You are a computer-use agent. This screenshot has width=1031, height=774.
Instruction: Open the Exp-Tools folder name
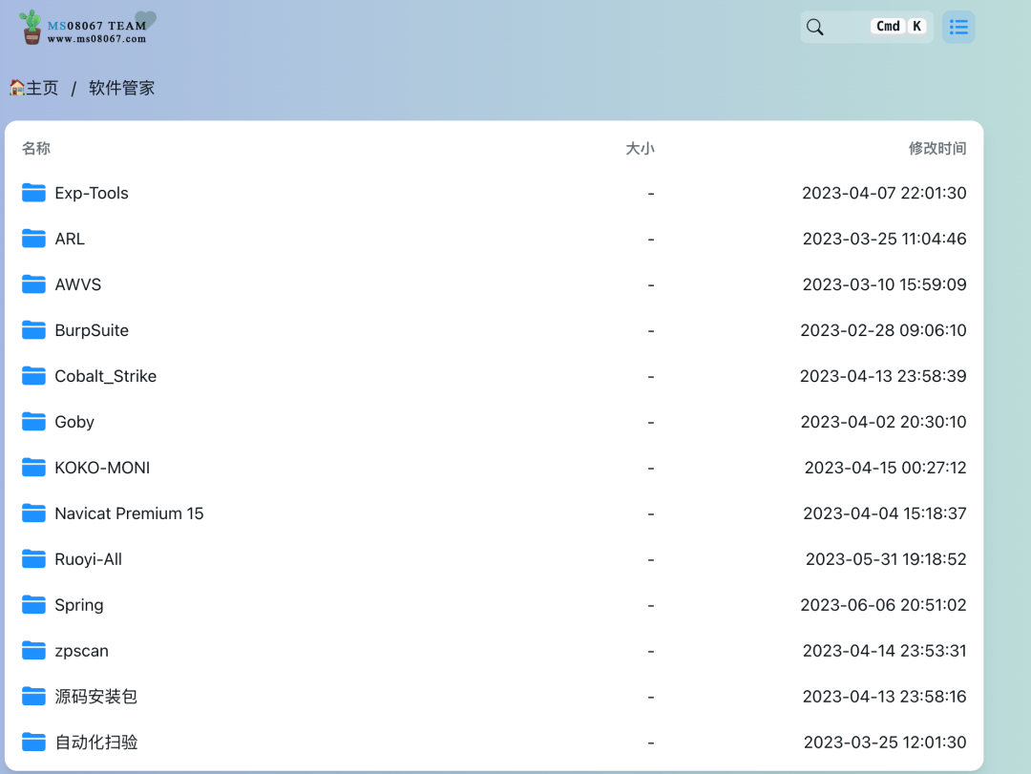92,193
